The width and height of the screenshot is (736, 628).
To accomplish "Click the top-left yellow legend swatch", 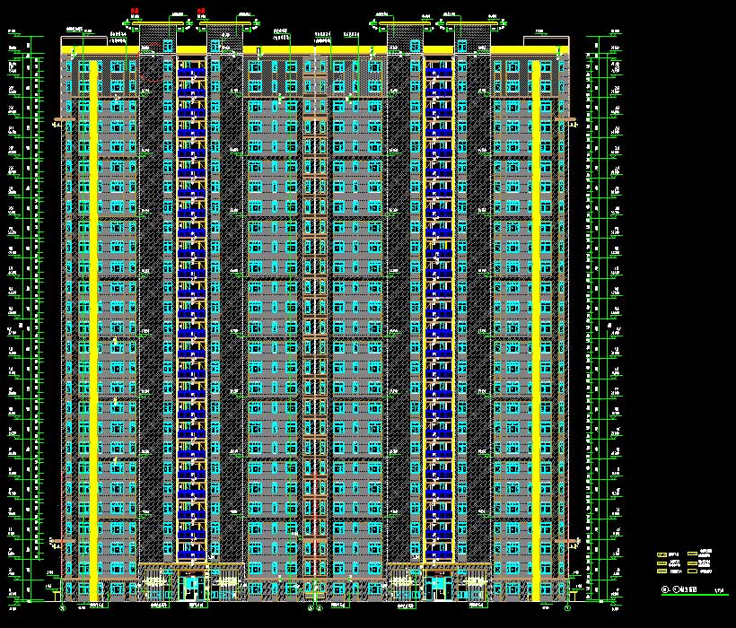I will [x=662, y=554].
